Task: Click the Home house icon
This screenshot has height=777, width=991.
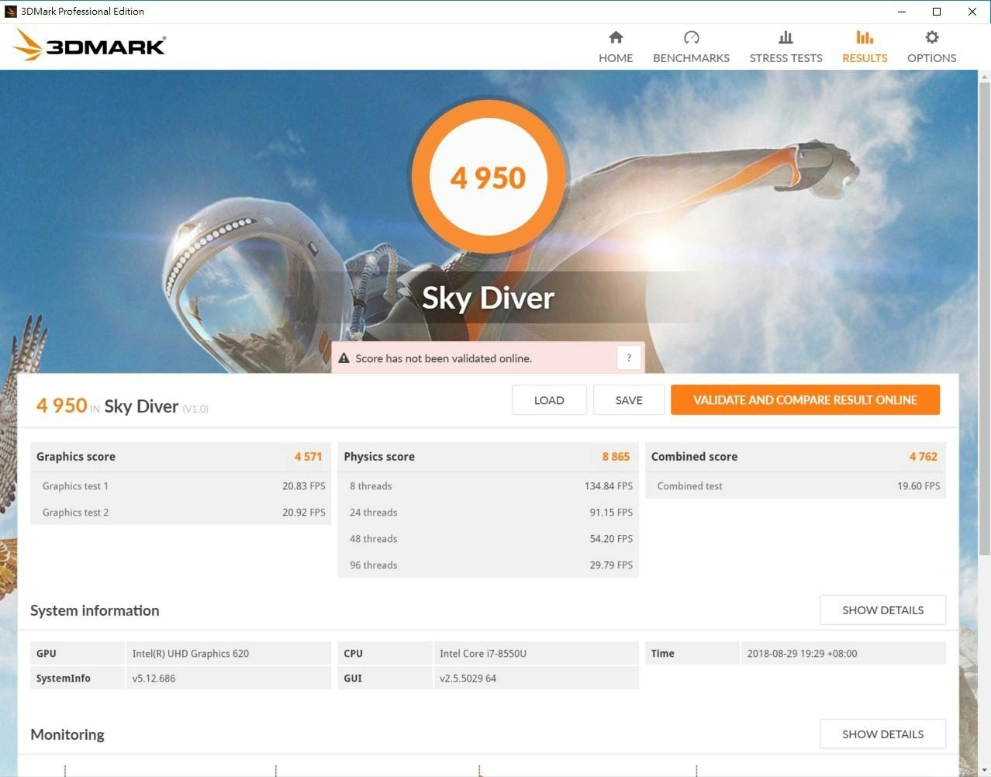Action: point(616,37)
